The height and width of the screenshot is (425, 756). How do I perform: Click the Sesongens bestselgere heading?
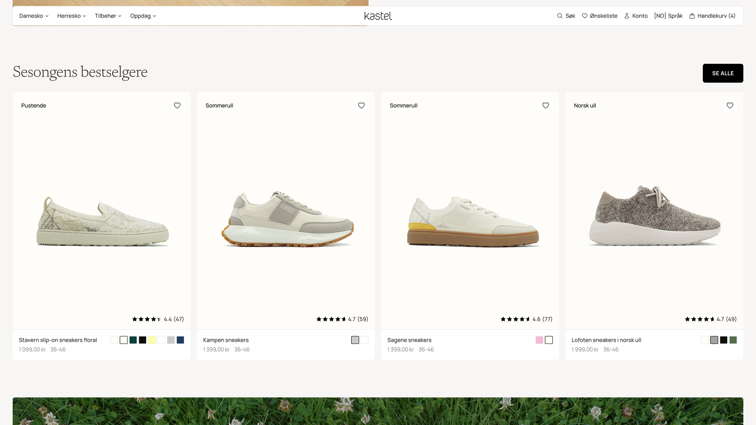pyautogui.click(x=80, y=72)
